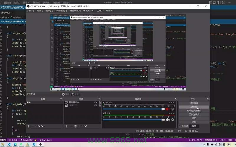Open the 帮助(H) menu in OBS
This screenshot has width=236, height=147.
(x=110, y=11)
